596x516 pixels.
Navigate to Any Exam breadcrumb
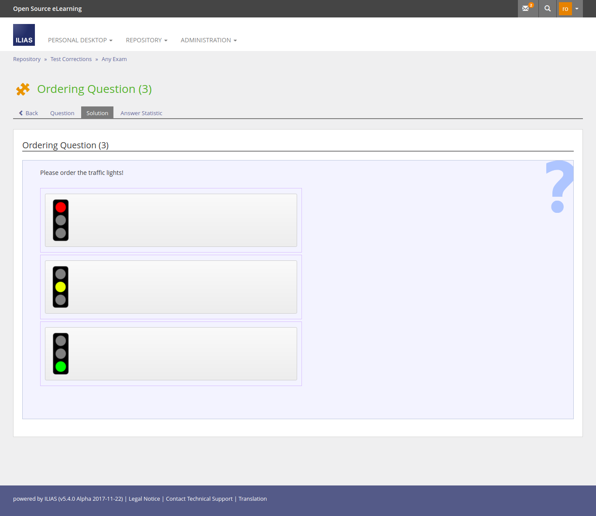click(x=114, y=59)
